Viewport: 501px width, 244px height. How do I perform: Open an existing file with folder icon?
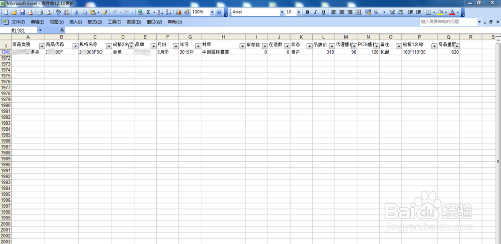pos(14,12)
